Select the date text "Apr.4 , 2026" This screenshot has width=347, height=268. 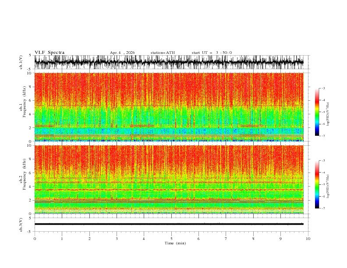click(x=122, y=53)
